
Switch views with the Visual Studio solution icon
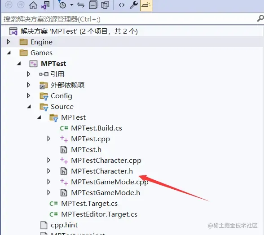click(45, 5)
